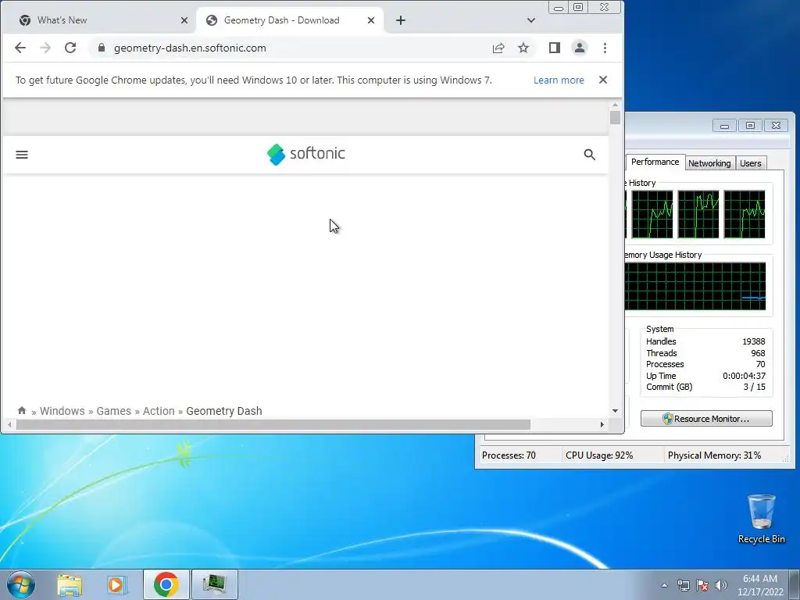Switch to Networking tab in Task Manager
This screenshot has width=800, height=600.
(x=709, y=163)
